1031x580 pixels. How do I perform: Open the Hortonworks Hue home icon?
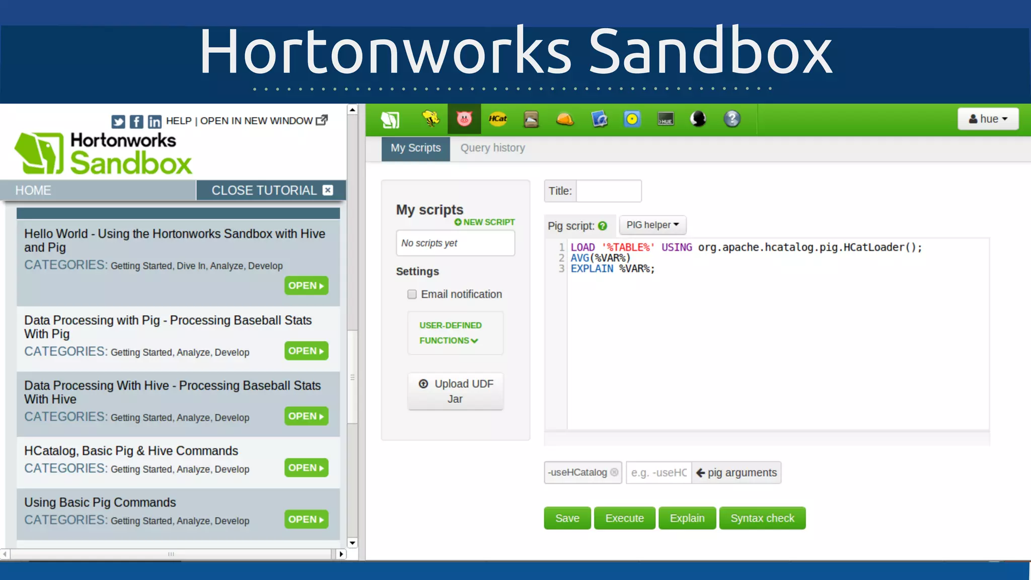(390, 119)
